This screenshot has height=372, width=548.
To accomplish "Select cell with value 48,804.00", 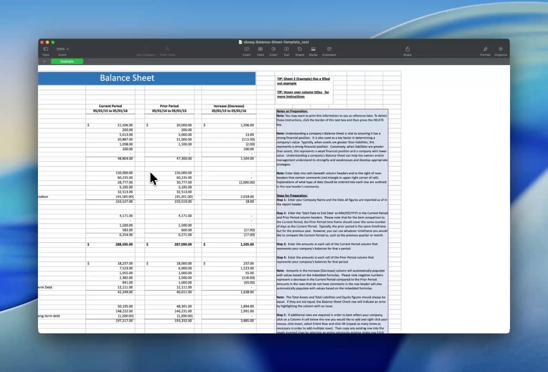I will [x=125, y=159].
